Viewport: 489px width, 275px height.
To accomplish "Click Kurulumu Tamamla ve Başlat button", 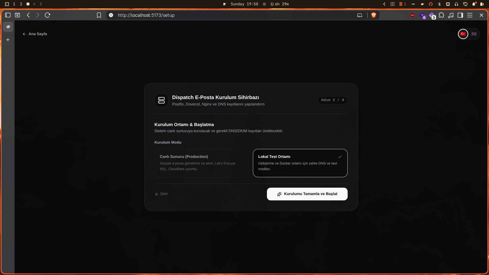I will tap(307, 194).
